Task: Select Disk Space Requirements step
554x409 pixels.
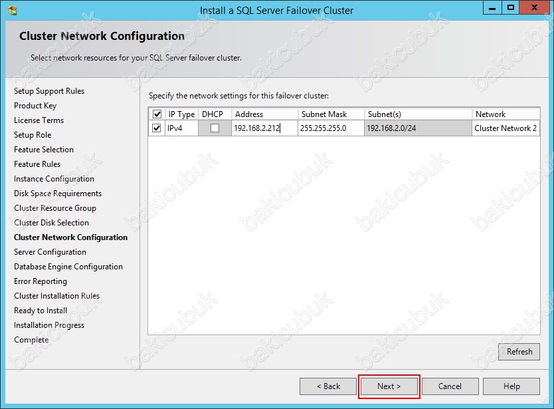Action: click(x=58, y=193)
